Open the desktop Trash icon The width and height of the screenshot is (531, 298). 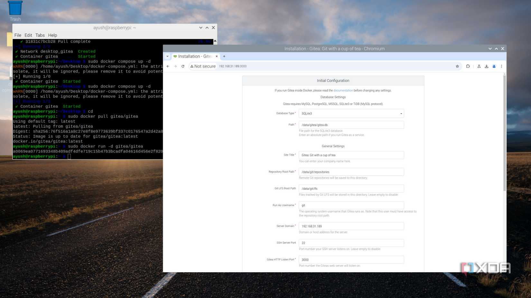(15, 8)
